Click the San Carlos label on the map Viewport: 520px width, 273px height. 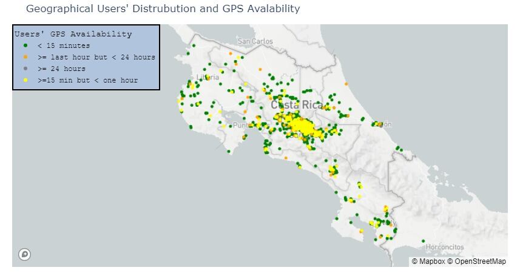pyautogui.click(x=255, y=41)
